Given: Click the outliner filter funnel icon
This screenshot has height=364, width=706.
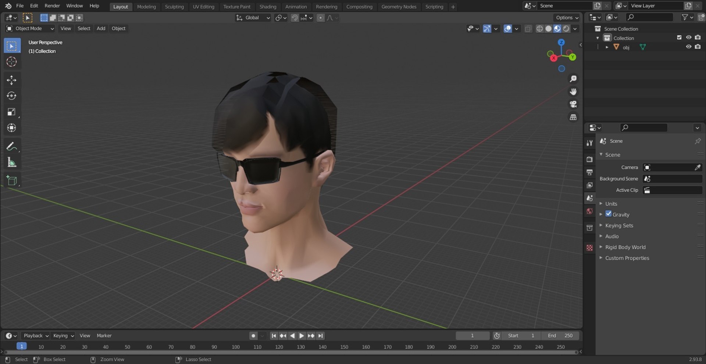Looking at the screenshot, I should click(x=684, y=17).
